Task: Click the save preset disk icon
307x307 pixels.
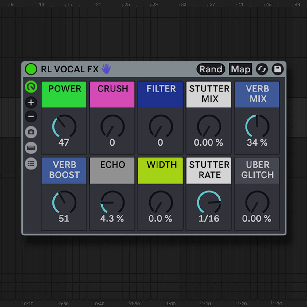Action: [x=278, y=69]
